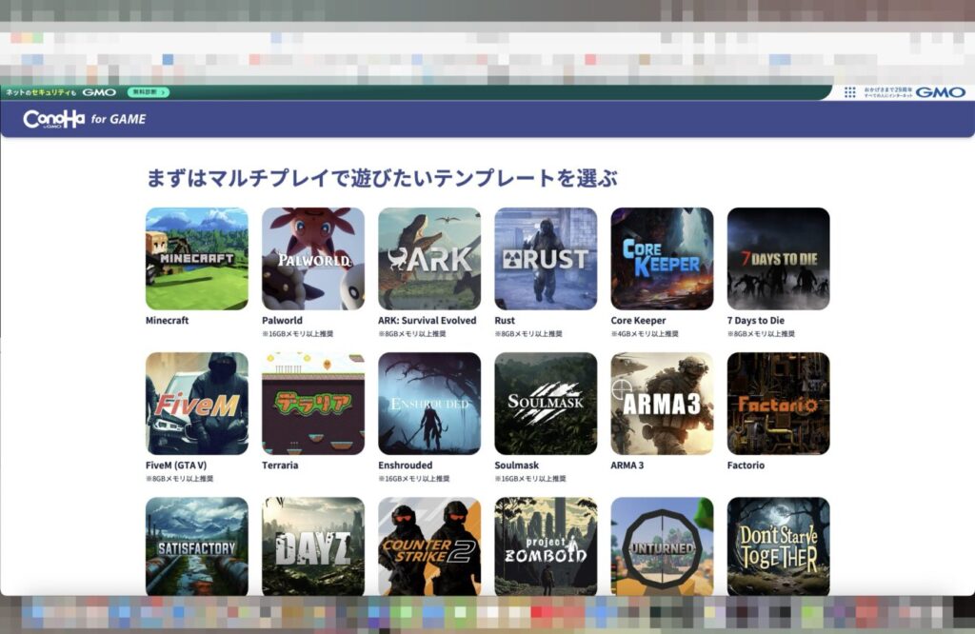Click the "Soulmask" caption text
Screen dimensions: 975x634
click(x=516, y=465)
